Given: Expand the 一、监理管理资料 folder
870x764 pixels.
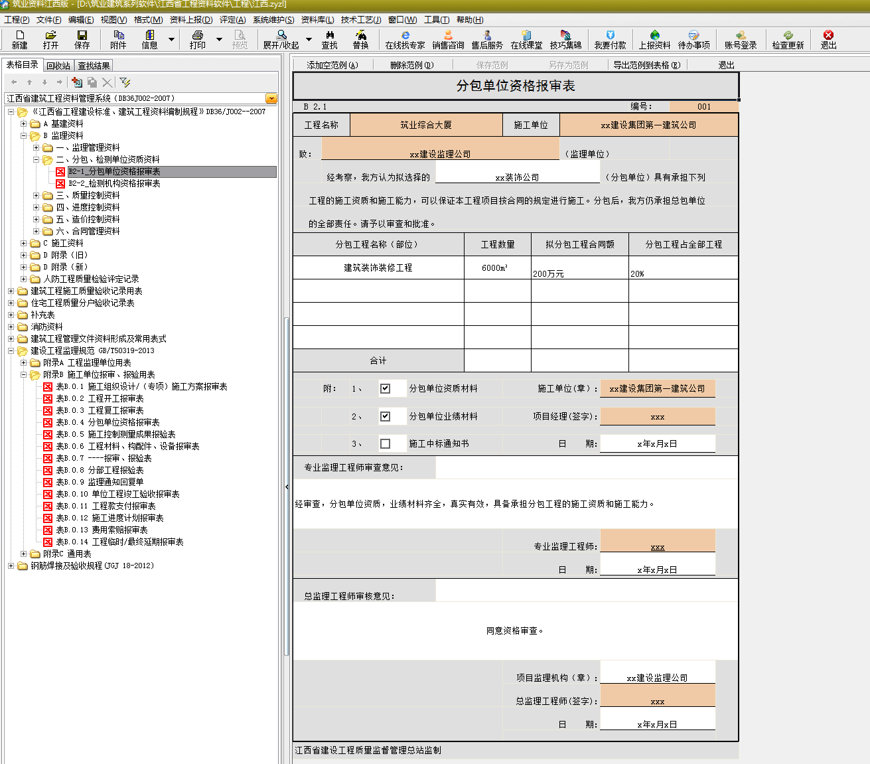Looking at the screenshot, I should [x=36, y=147].
